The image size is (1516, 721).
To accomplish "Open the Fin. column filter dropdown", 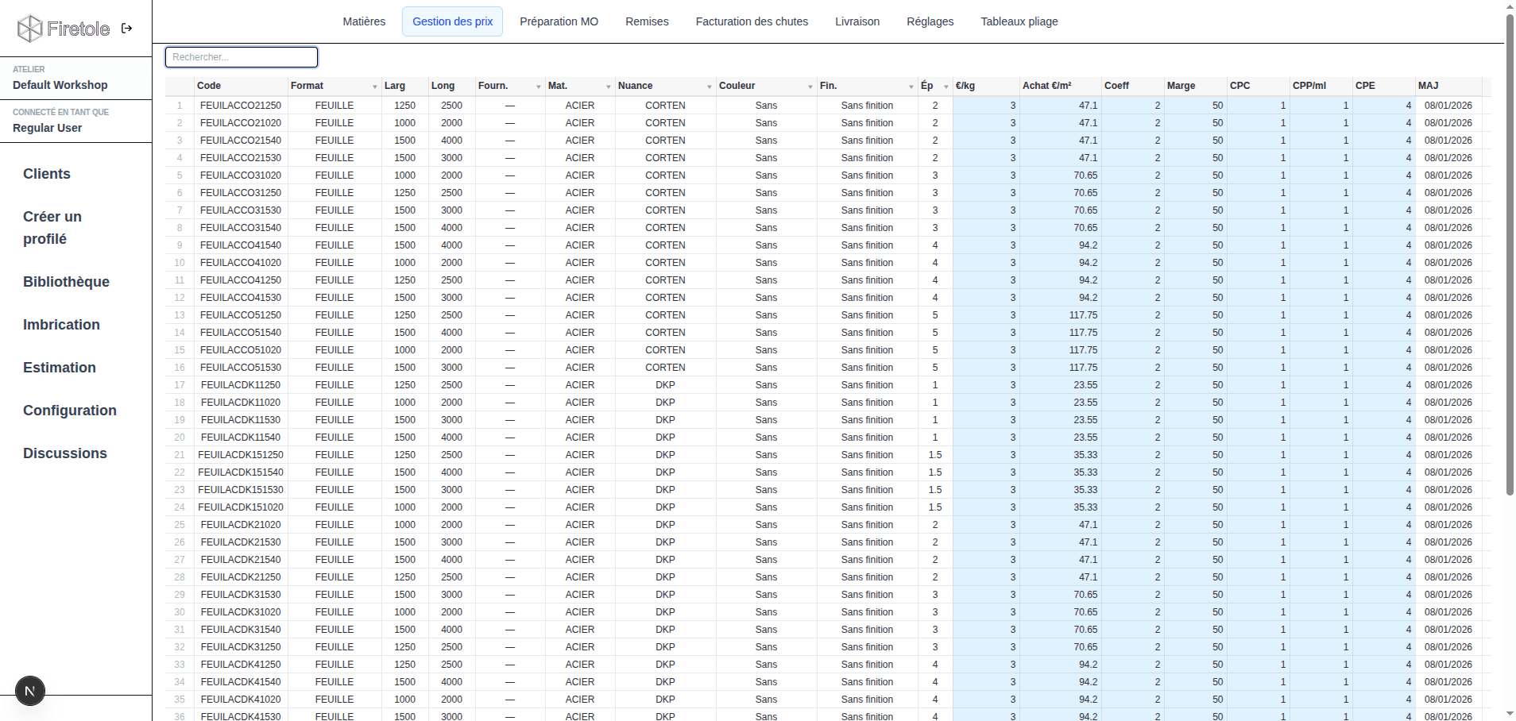I will tap(911, 87).
